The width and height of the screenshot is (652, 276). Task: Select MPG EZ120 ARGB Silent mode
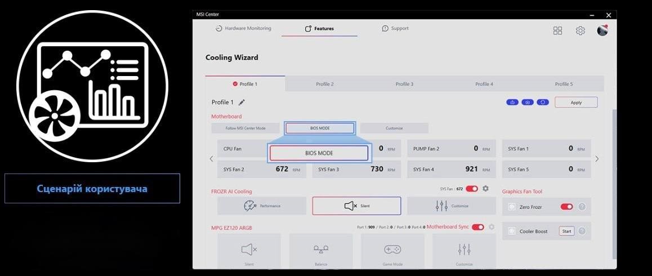pos(249,251)
